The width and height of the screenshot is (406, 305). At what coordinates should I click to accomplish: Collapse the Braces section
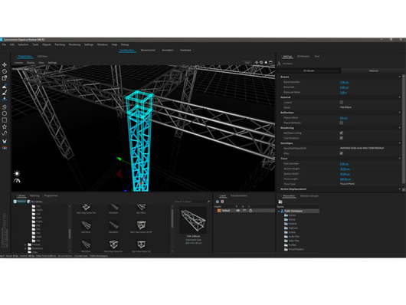tap(400, 77)
